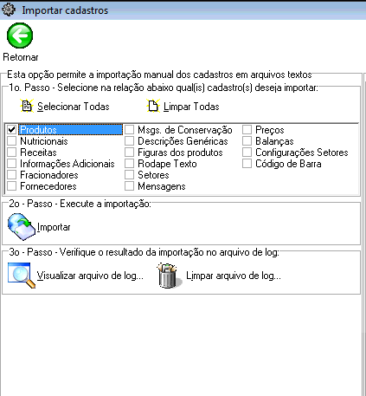
Task: Click the Selecionar Todas label
Action: click(74, 107)
